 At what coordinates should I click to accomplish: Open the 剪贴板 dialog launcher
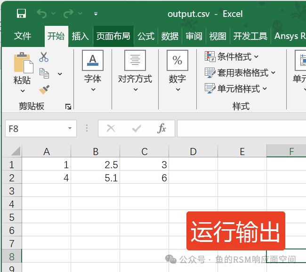(68, 107)
